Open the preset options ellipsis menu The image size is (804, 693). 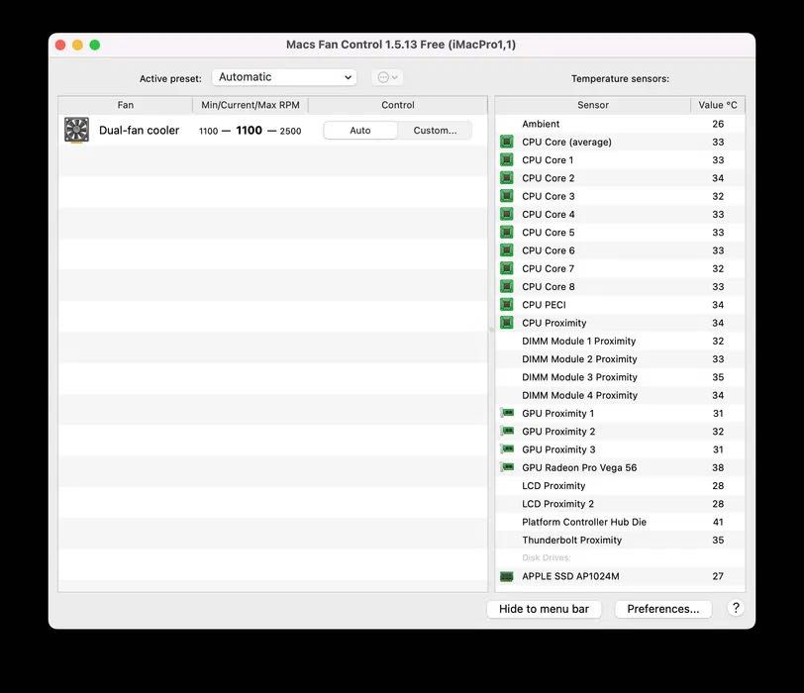pyautogui.click(x=387, y=77)
